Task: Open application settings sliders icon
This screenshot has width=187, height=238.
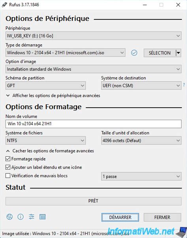Action: (32, 217)
